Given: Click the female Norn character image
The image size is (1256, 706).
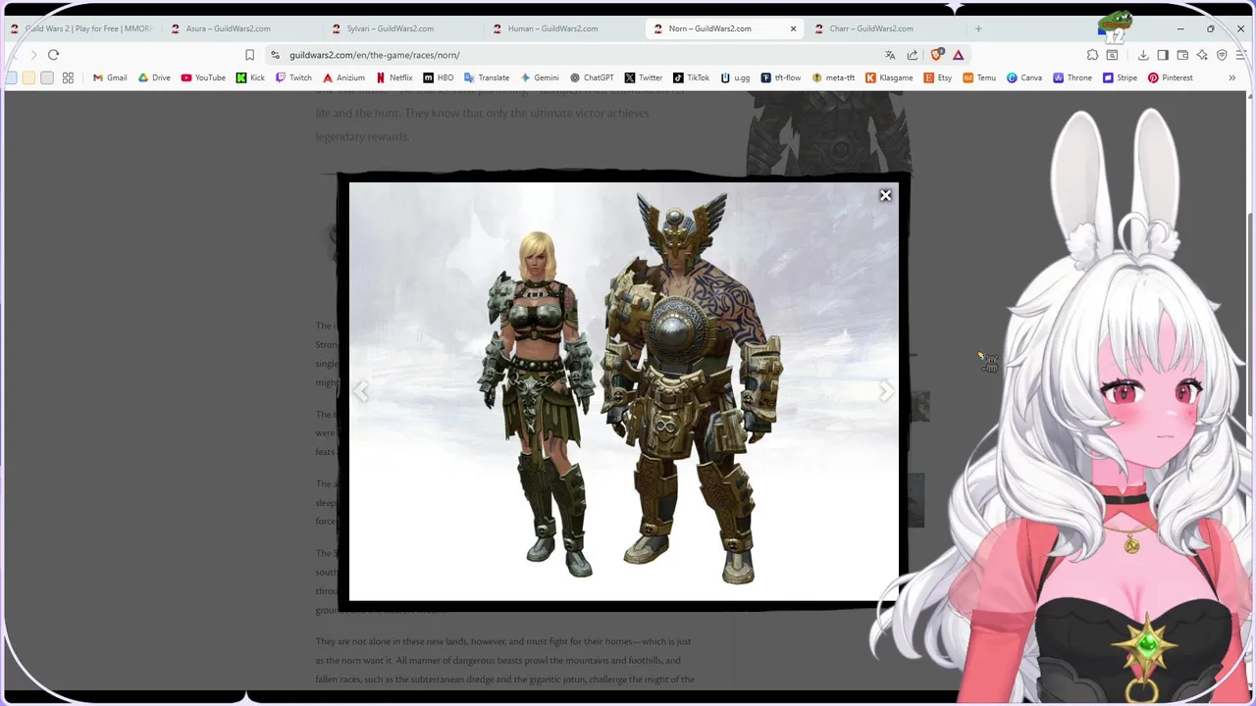Looking at the screenshot, I should 537,404.
